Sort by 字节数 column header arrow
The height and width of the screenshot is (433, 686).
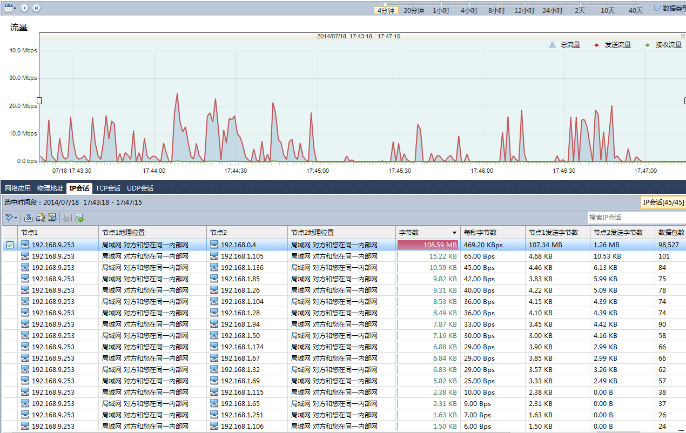click(455, 233)
